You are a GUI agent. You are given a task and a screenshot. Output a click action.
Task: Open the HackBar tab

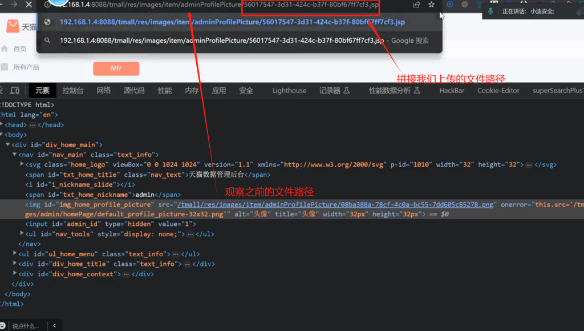[x=452, y=91]
